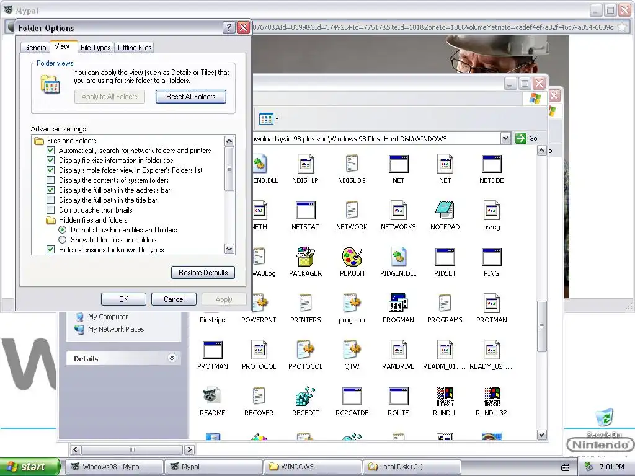The width and height of the screenshot is (635, 476).
Task: Click the RAMDRIVE file icon
Action: point(398,350)
